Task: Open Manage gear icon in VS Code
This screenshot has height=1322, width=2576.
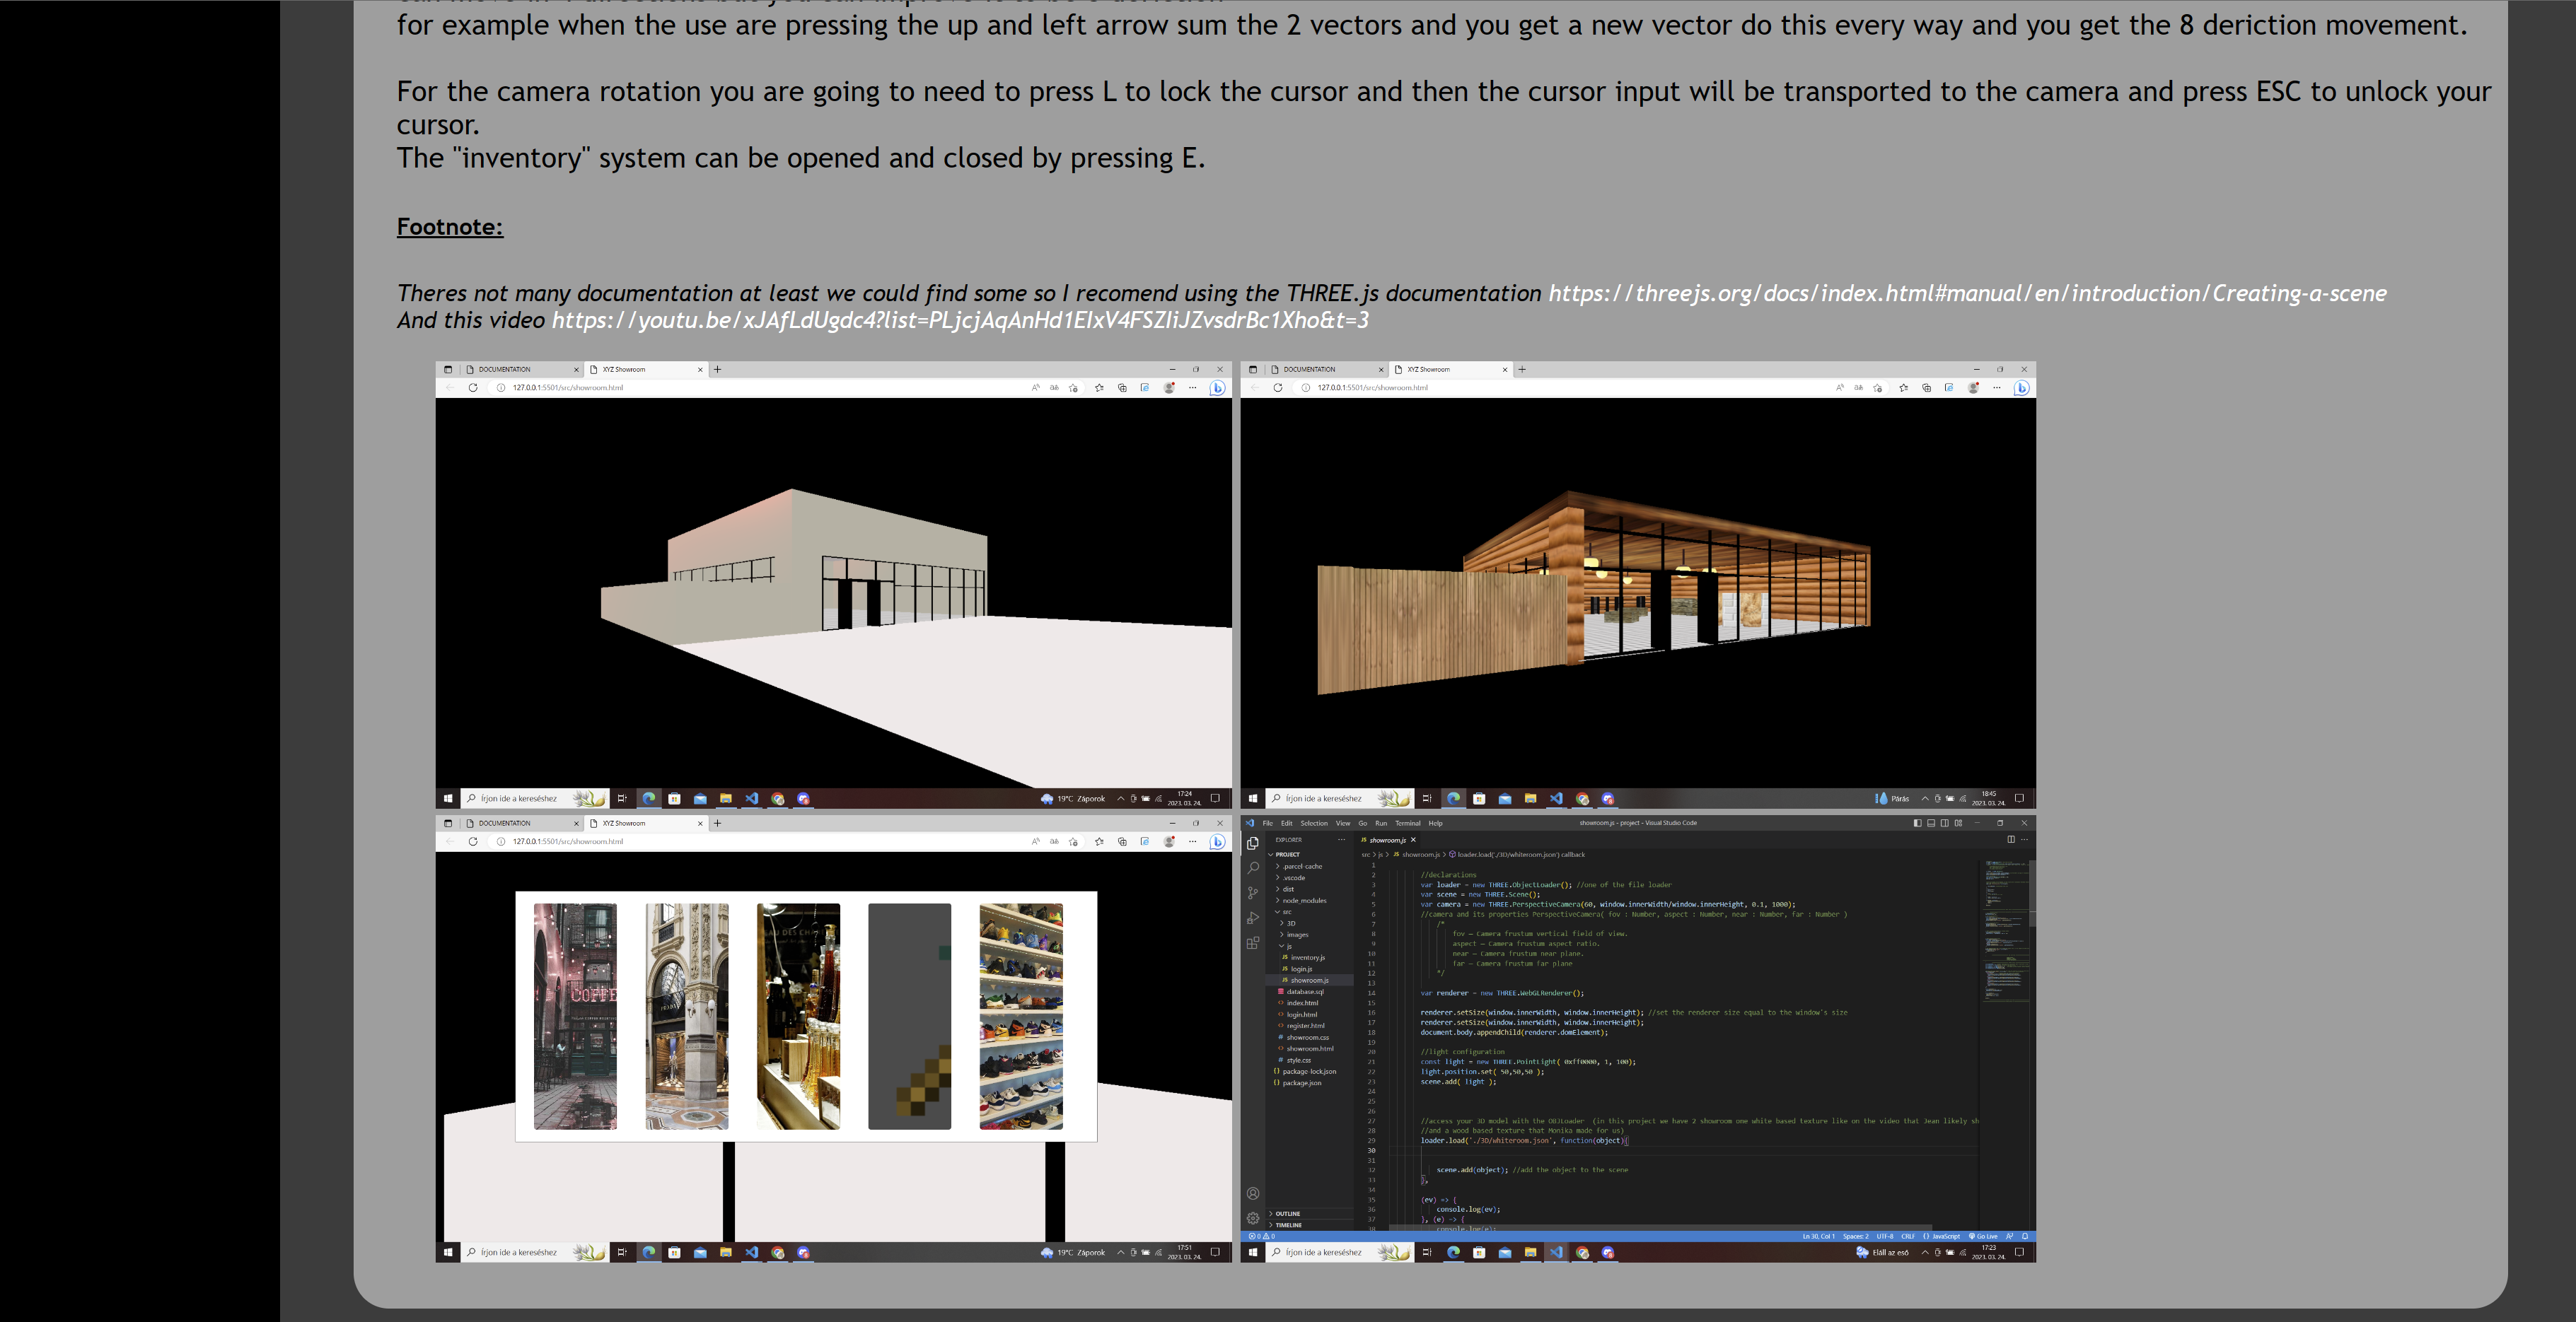Action: pos(1252,1217)
